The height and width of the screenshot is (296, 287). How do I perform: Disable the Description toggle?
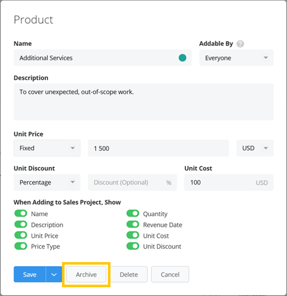point(21,225)
